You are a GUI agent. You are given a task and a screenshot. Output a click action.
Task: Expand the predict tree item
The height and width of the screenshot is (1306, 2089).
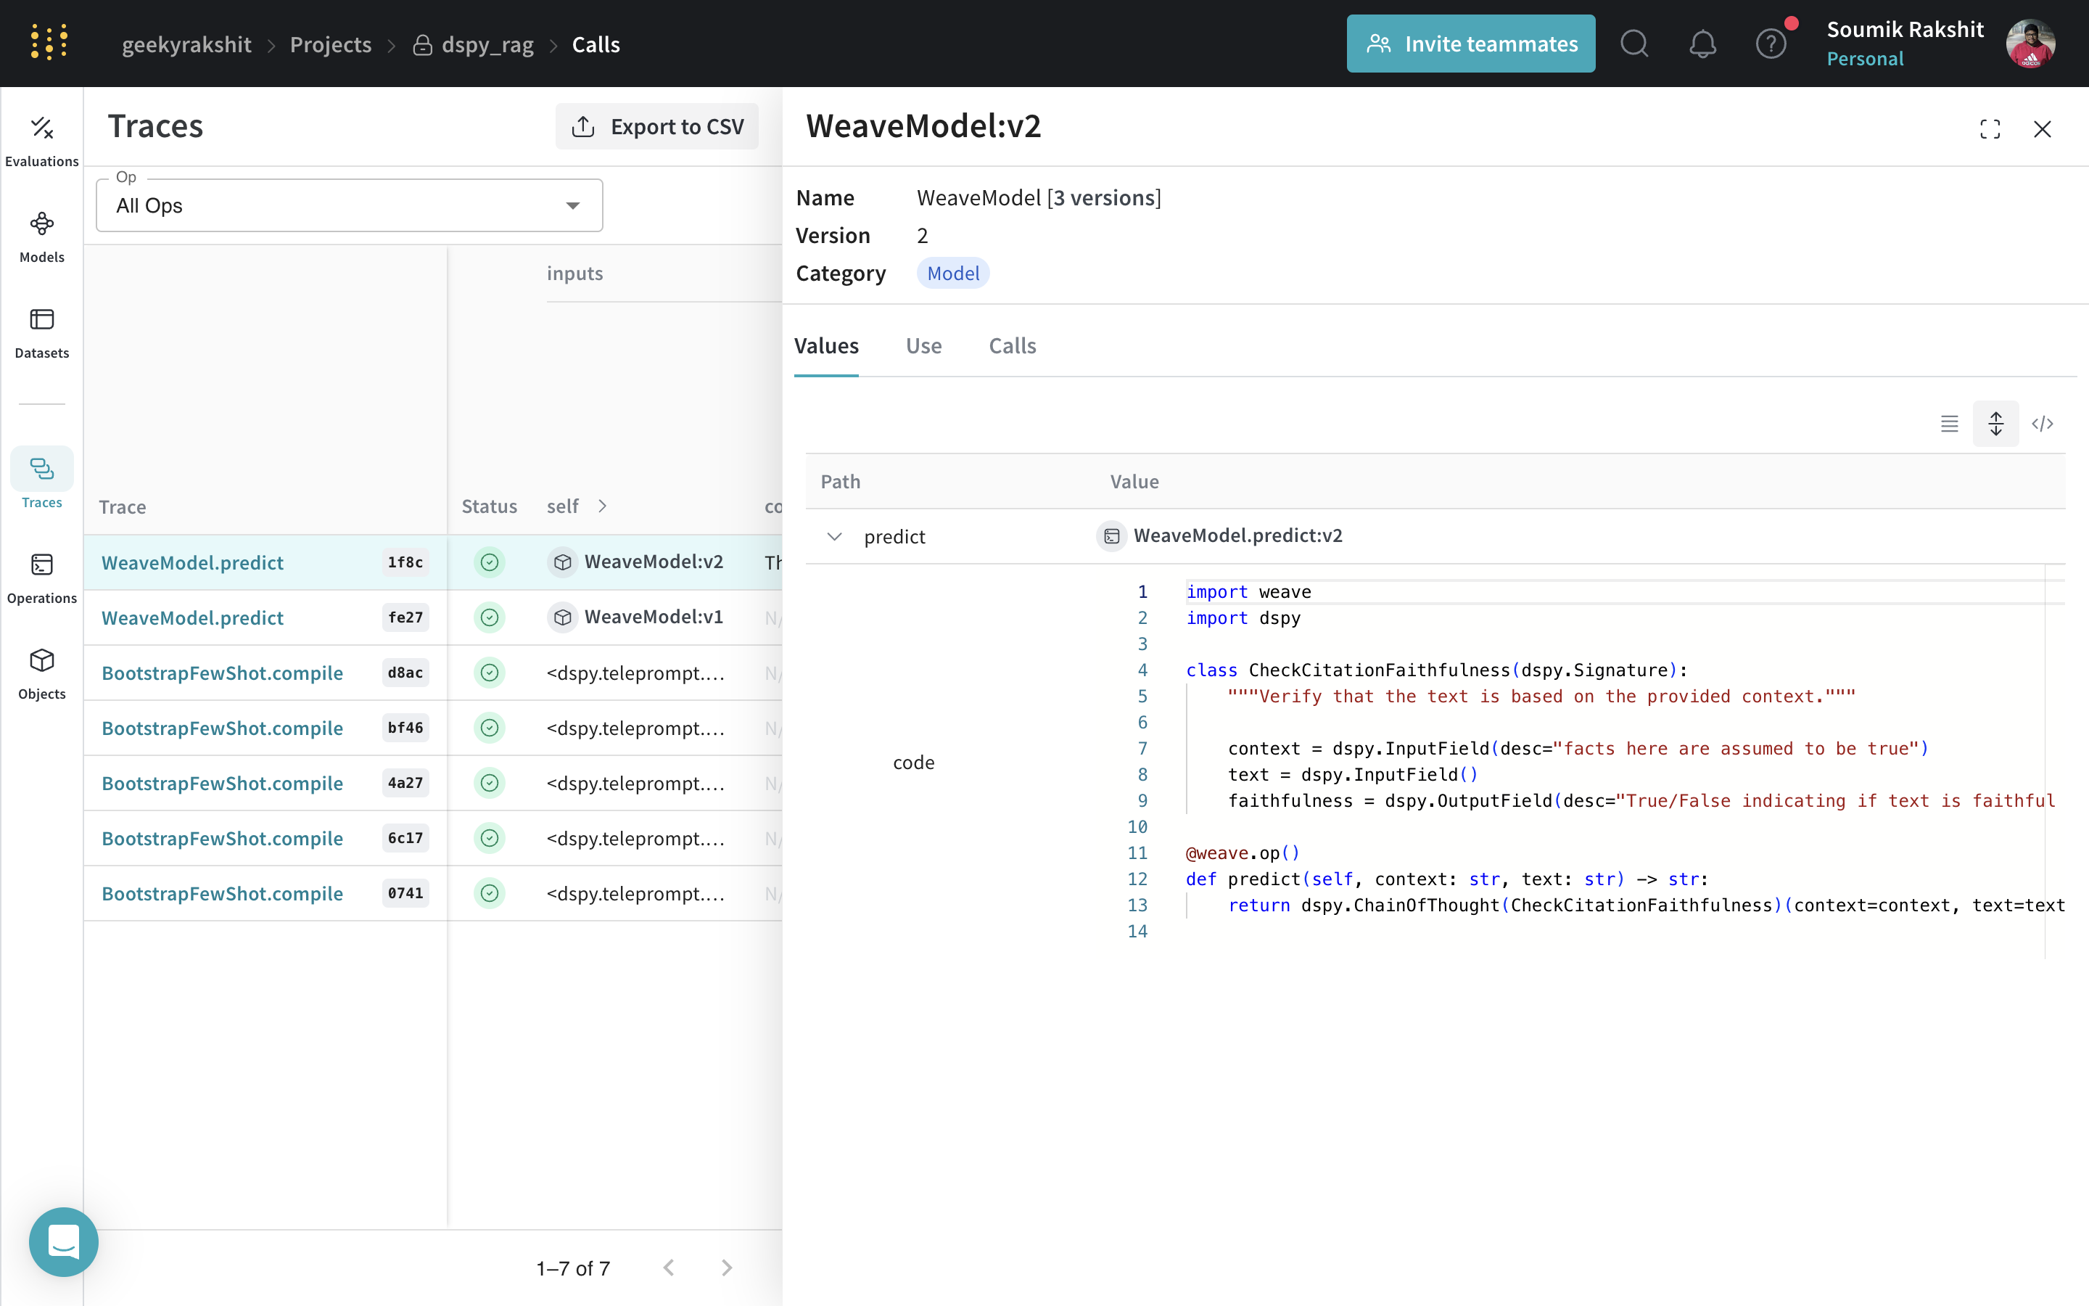[x=833, y=535]
